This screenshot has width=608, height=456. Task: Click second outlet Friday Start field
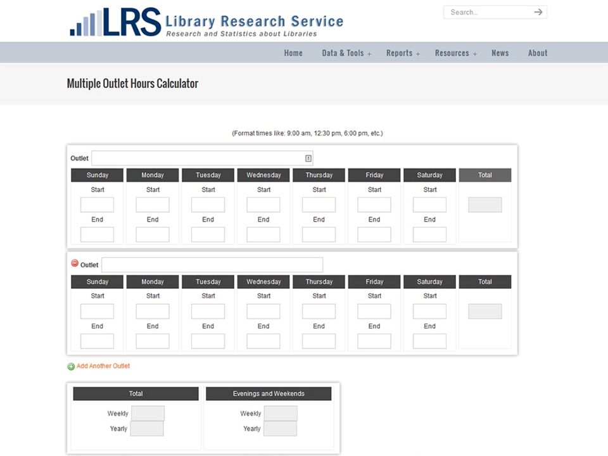[374, 312]
